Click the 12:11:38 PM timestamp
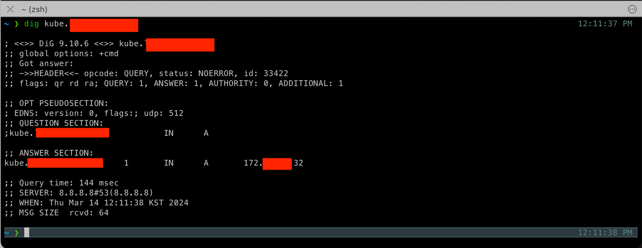 click(x=605, y=233)
